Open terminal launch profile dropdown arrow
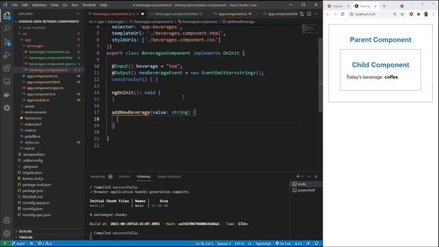This screenshot has width=439, height=247. click(302, 176)
